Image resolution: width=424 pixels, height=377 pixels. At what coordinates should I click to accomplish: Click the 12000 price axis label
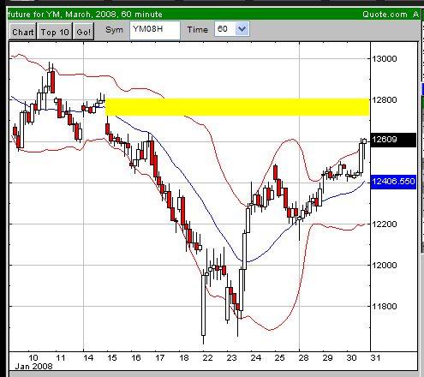pyautogui.click(x=385, y=265)
